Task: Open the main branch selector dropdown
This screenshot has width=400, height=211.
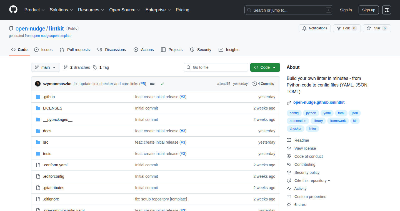Action: 46,67
